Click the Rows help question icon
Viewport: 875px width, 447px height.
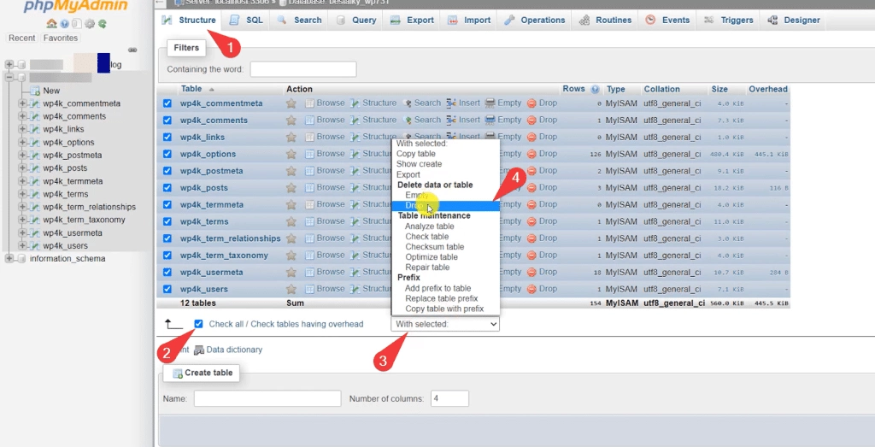[595, 89]
